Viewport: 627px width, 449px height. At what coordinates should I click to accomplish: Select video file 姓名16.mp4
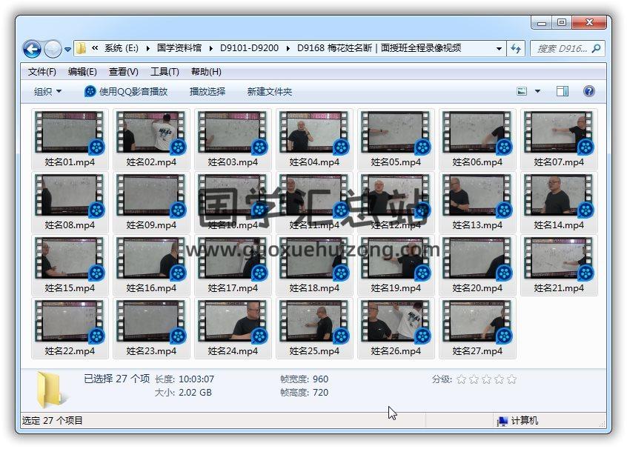tap(151, 265)
